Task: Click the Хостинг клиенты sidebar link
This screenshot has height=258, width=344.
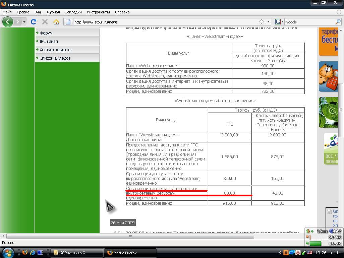Action: (x=56, y=50)
